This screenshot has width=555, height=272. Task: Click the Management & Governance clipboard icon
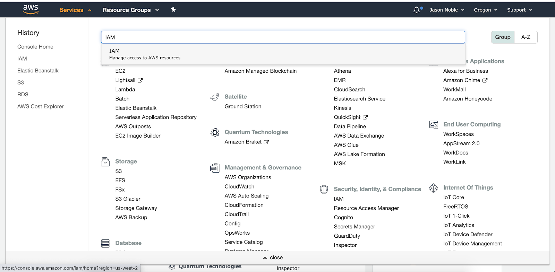tap(215, 168)
